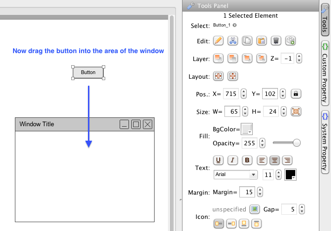Viewport: 331px width, 231px height.
Task: Open the Arial font dropdown
Action: tap(236, 175)
